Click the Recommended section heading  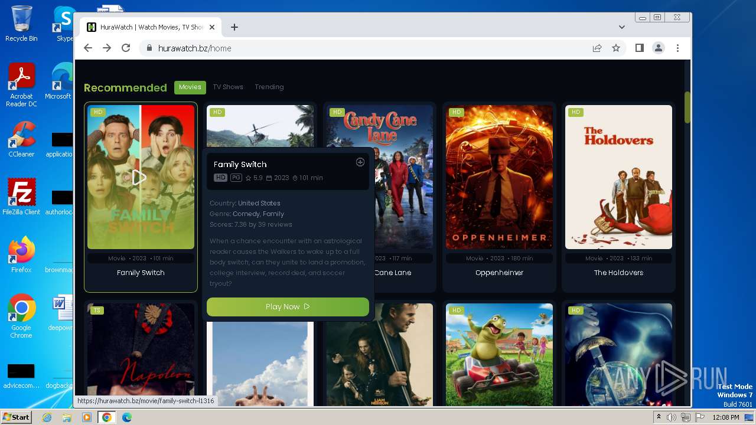point(125,87)
